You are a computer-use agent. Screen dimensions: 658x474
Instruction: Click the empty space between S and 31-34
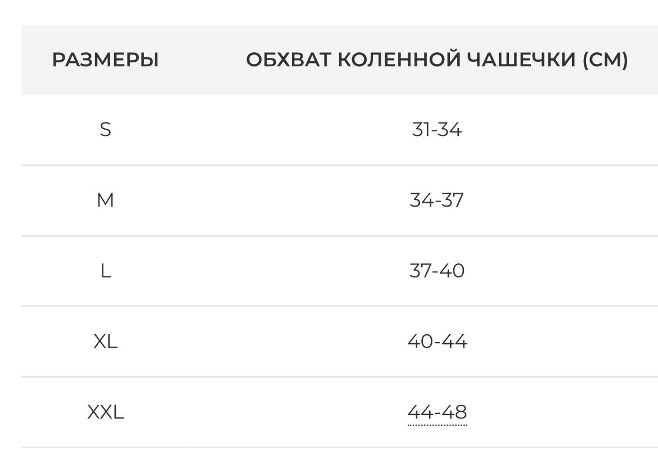tap(259, 130)
